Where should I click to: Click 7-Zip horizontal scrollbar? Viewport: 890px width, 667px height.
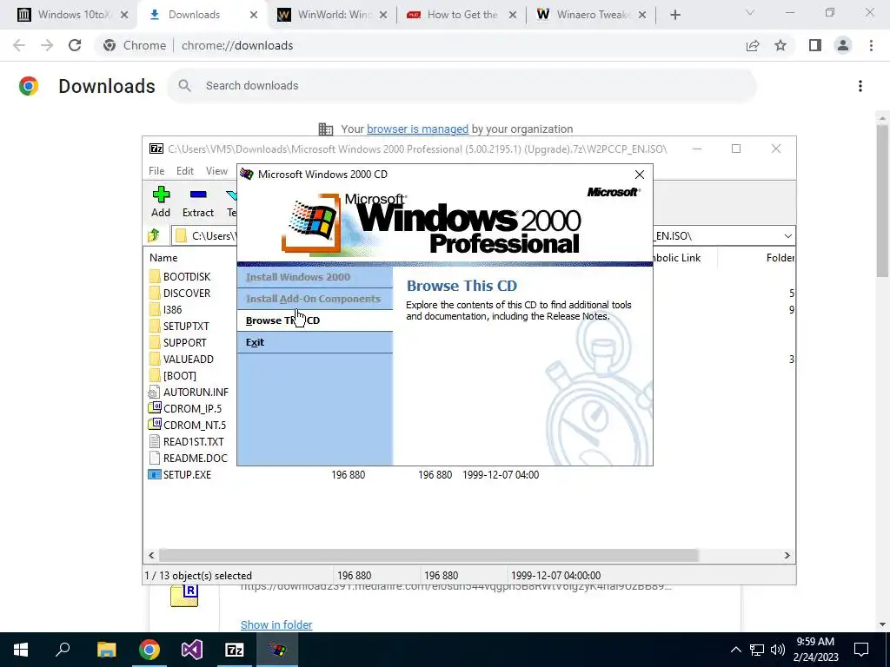(428, 555)
